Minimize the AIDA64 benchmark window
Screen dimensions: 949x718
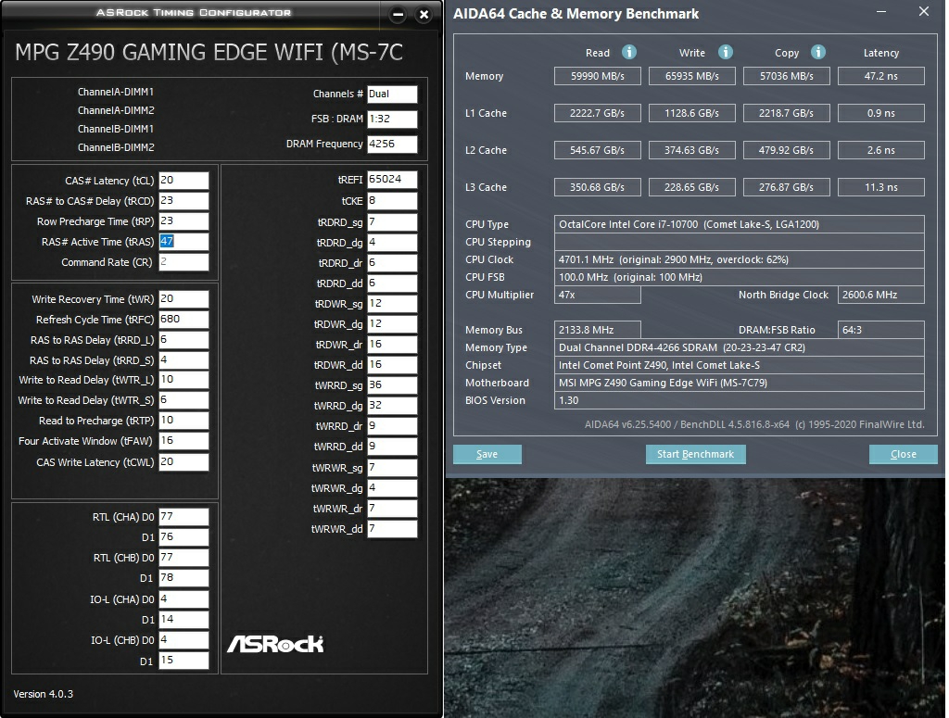click(x=881, y=12)
